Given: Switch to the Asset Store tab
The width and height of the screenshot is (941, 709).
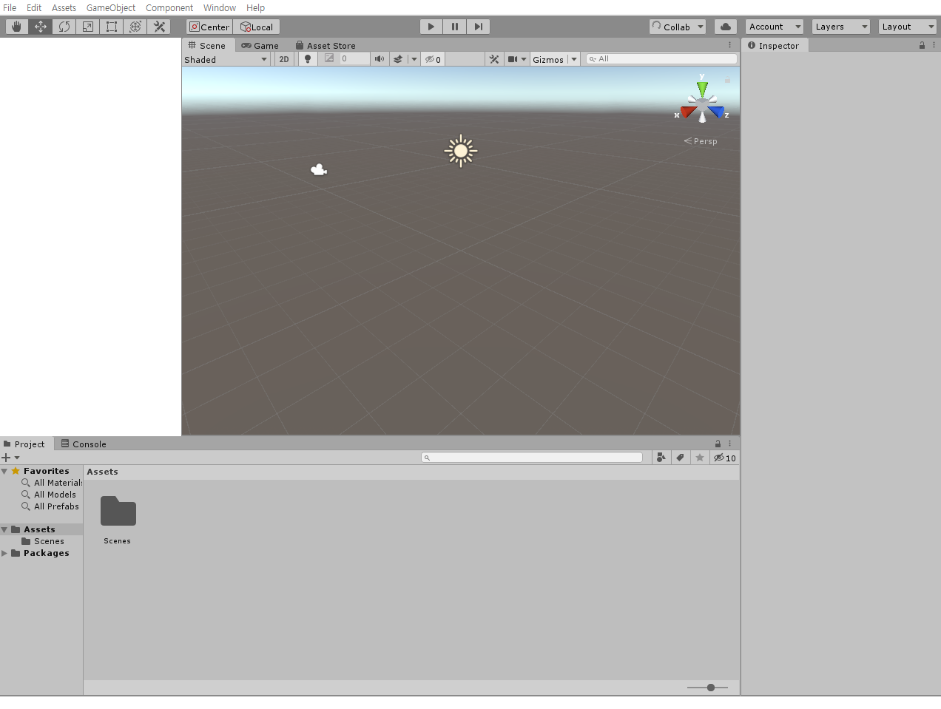Looking at the screenshot, I should (x=326, y=45).
